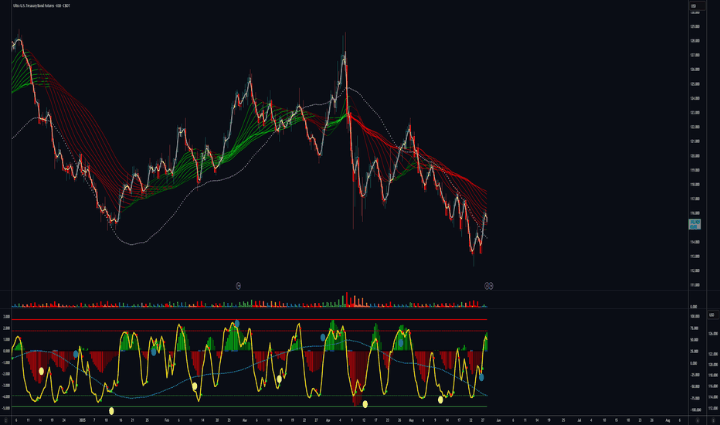The height and width of the screenshot is (425, 720).
Task: Click the Jun label on the time axis
Action: pyautogui.click(x=498, y=420)
